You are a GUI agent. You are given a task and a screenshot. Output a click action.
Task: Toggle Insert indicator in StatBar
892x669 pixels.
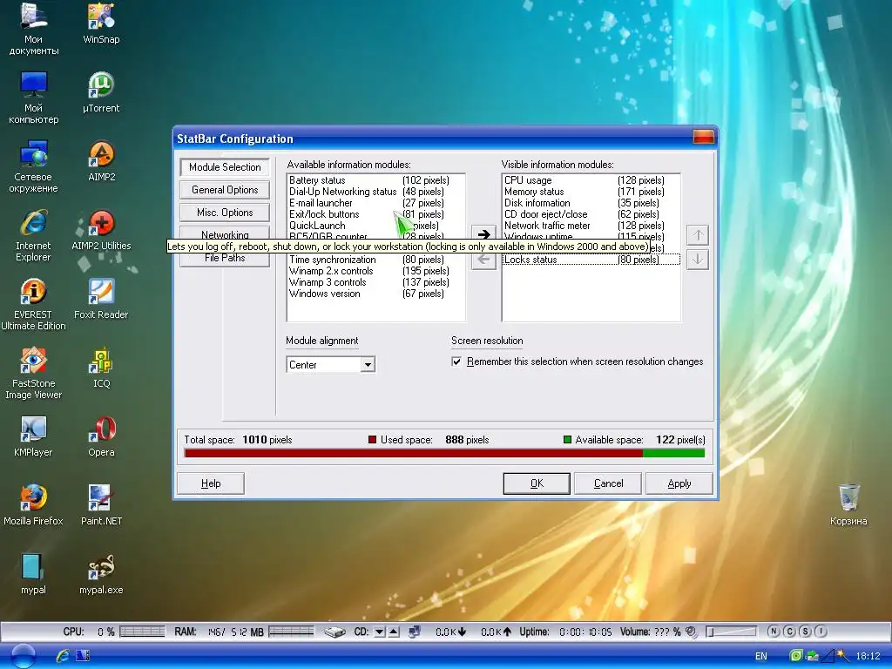click(x=821, y=632)
